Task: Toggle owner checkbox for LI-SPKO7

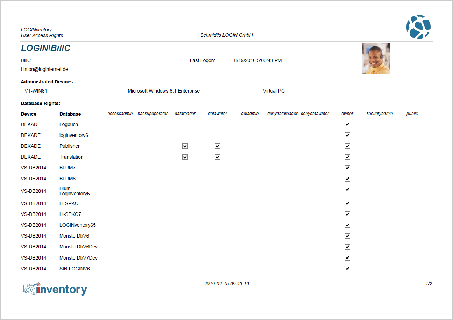Action: click(347, 214)
